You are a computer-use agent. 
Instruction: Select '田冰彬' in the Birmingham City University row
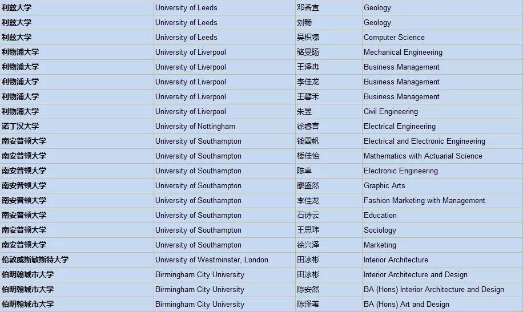(308, 275)
